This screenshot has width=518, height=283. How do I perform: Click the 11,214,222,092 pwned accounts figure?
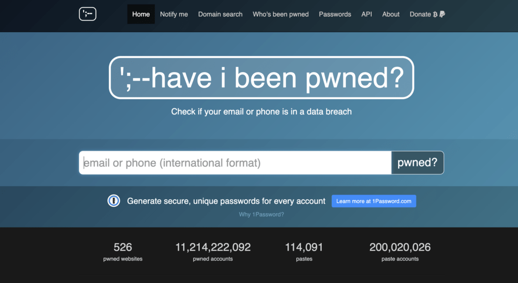pos(213,247)
